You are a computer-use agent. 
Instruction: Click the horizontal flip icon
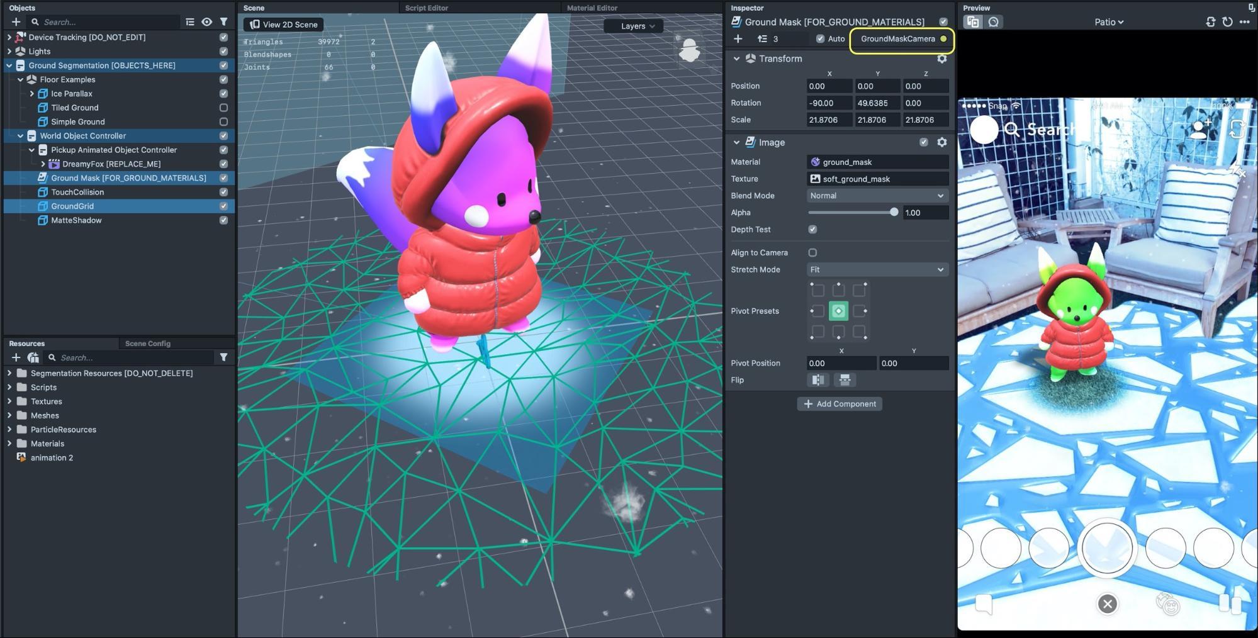click(817, 380)
